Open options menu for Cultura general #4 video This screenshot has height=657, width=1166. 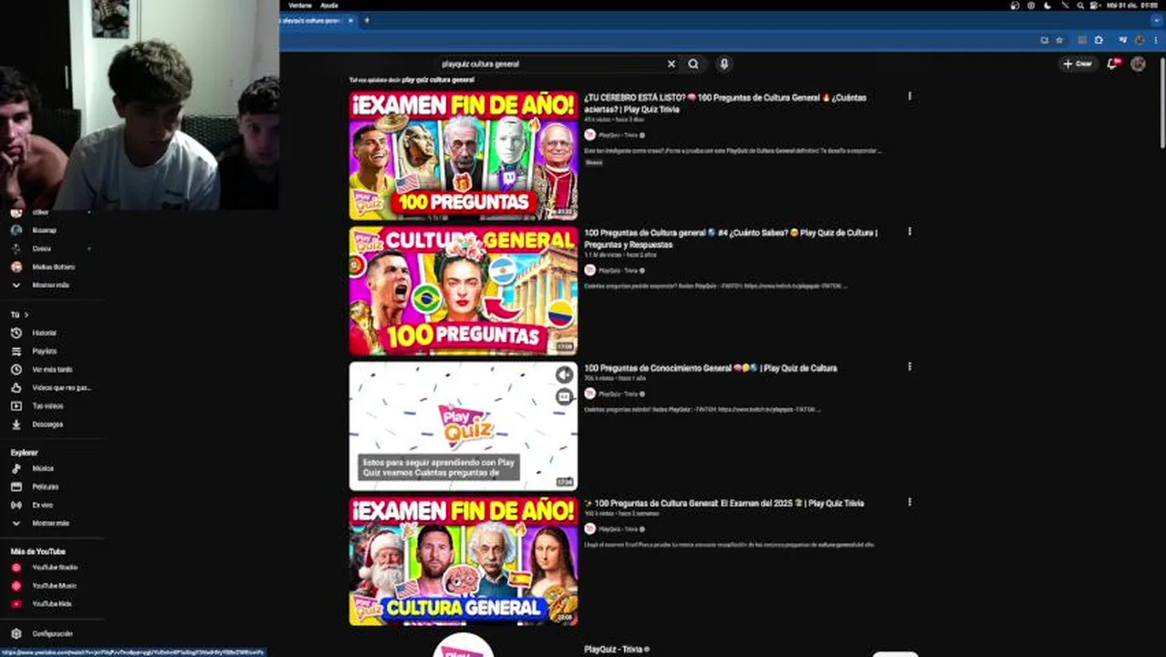click(x=910, y=232)
